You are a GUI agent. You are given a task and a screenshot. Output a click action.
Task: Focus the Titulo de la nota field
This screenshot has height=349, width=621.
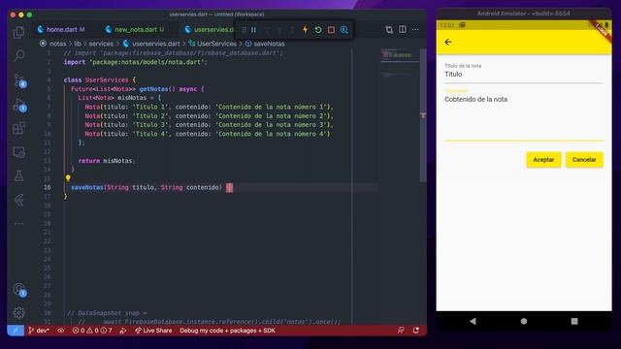coord(524,73)
